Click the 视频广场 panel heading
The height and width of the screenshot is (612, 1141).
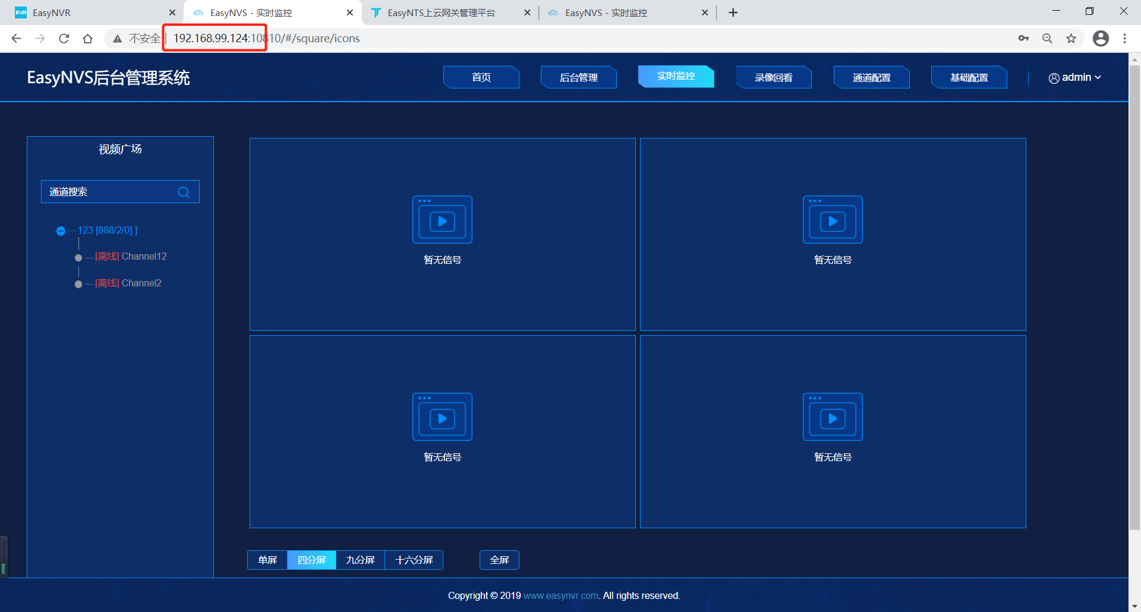click(x=120, y=149)
